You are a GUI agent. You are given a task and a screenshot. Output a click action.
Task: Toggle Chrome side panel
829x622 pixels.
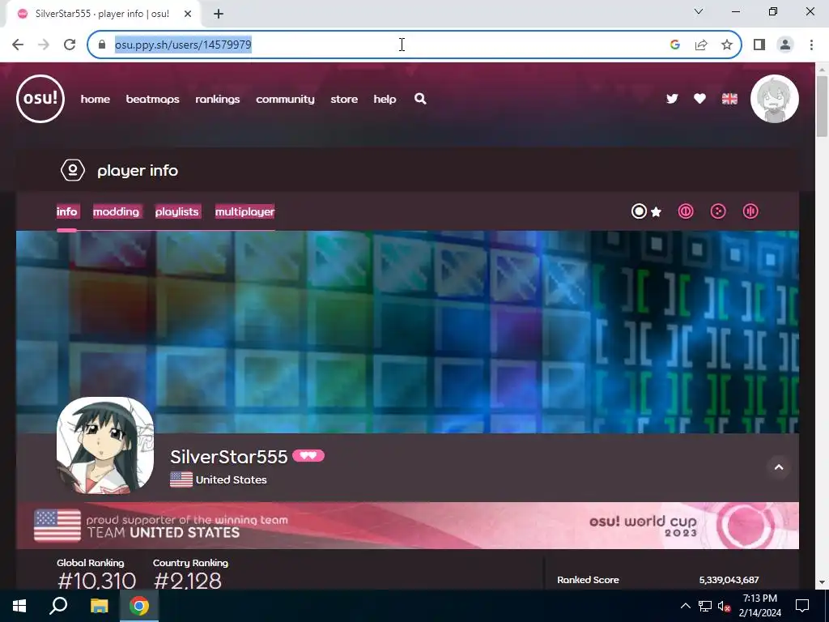pyautogui.click(x=759, y=45)
